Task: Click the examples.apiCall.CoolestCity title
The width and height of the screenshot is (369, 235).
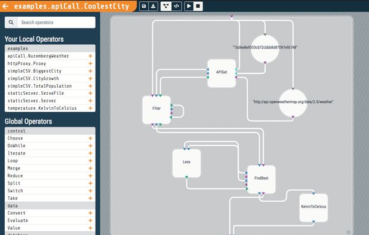Action: tap(72, 6)
